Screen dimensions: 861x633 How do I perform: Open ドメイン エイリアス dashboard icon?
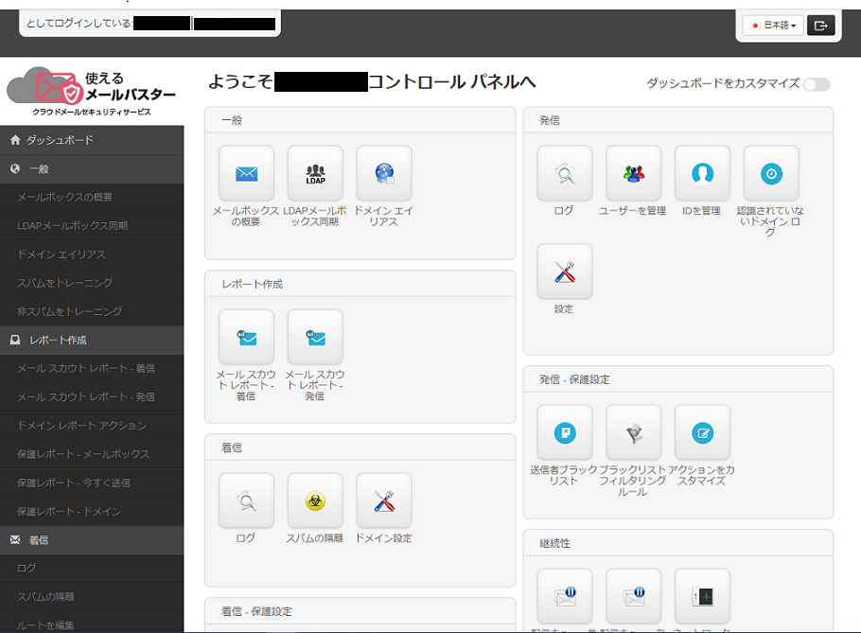click(x=384, y=173)
